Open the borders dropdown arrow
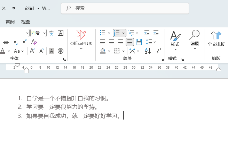Image resolution: width=228 pixels, height=158 pixels. click(123, 51)
